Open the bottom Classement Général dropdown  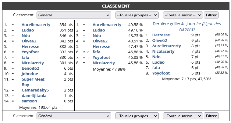(74, 116)
